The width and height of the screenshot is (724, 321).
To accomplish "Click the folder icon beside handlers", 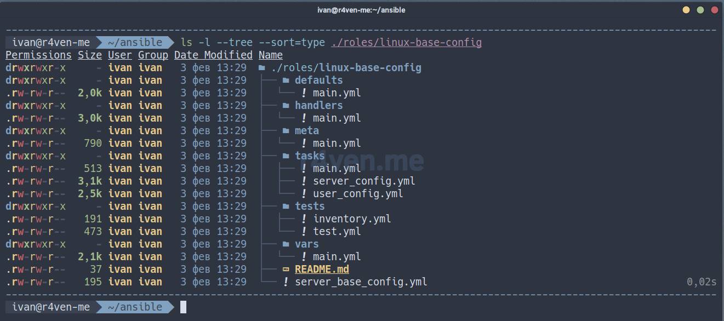I will pyautogui.click(x=286, y=106).
